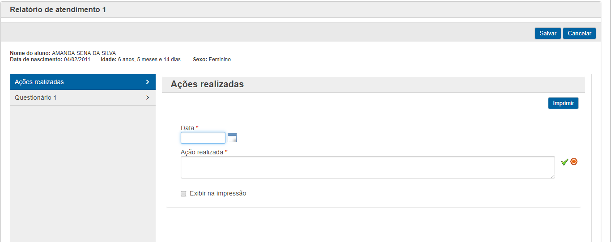Switch to Questionário 1 in the sidebar
Viewport: 611px width, 242px height.
pyautogui.click(x=83, y=98)
